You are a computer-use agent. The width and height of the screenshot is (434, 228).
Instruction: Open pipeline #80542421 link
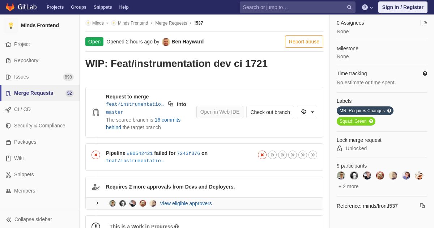coord(140,153)
